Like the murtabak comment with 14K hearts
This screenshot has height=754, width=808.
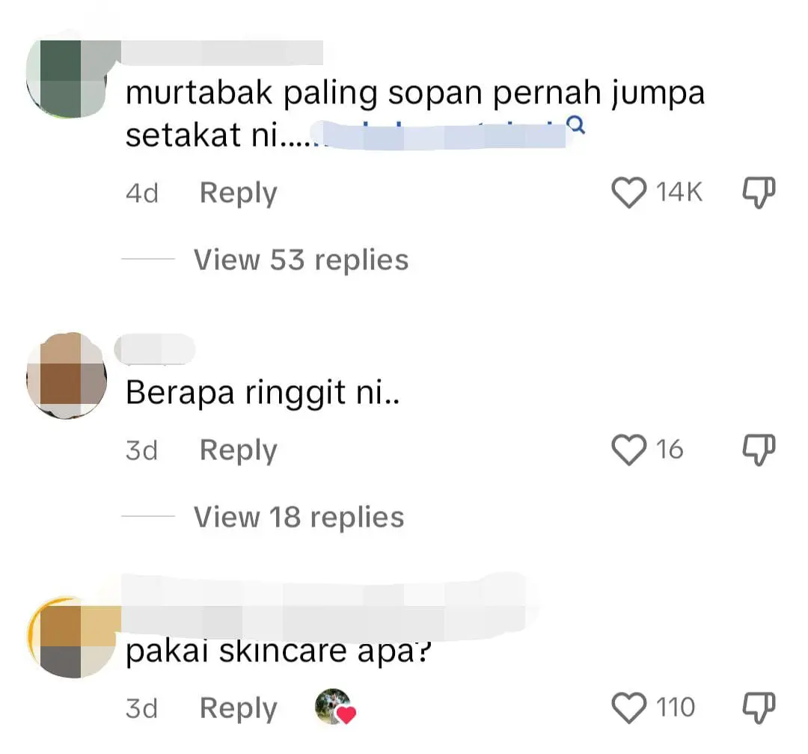(x=628, y=192)
